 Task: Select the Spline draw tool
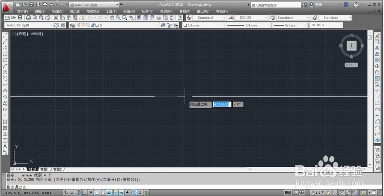[x=5, y=84]
